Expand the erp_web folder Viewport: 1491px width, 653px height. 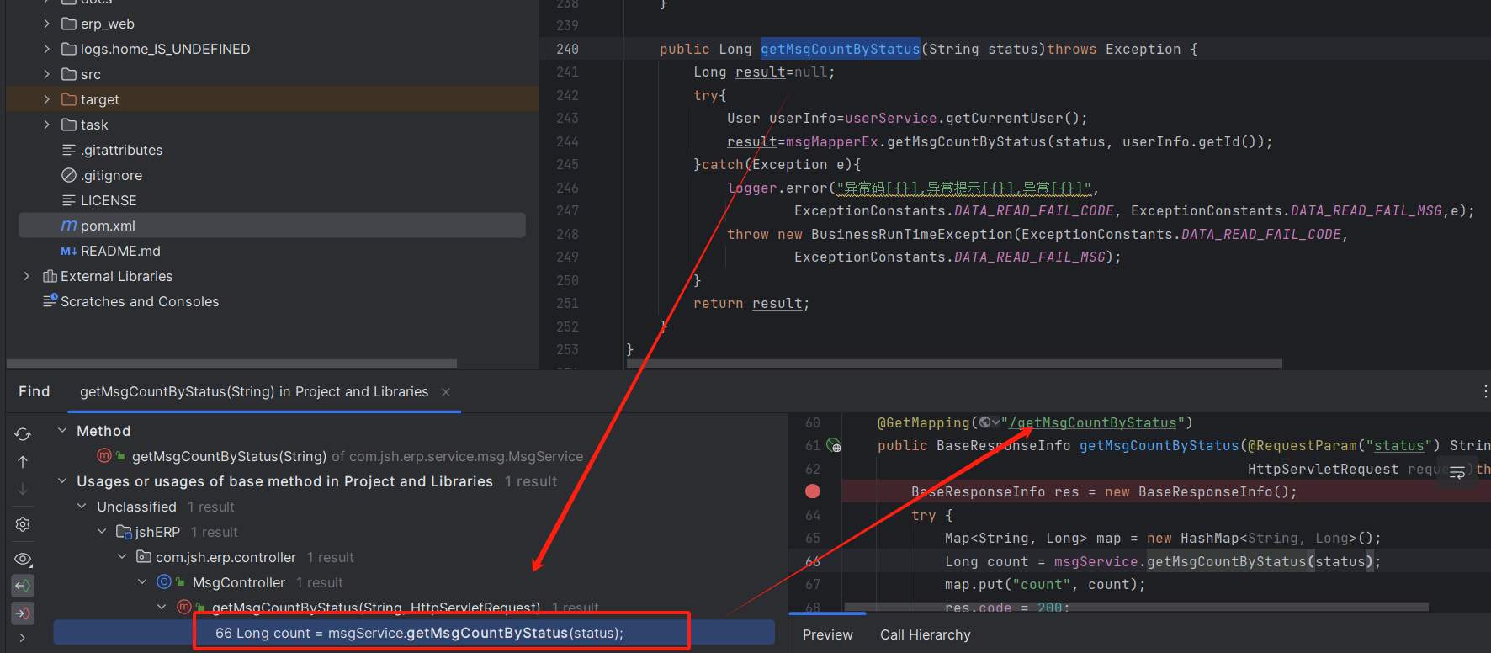click(x=47, y=24)
